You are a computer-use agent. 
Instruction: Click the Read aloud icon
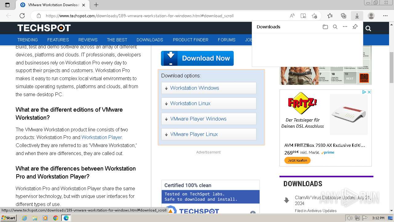(292, 16)
